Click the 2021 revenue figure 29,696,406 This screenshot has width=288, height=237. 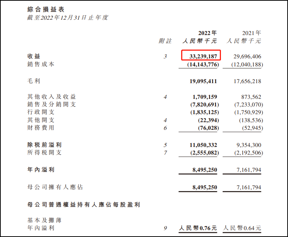pyautogui.click(x=247, y=57)
